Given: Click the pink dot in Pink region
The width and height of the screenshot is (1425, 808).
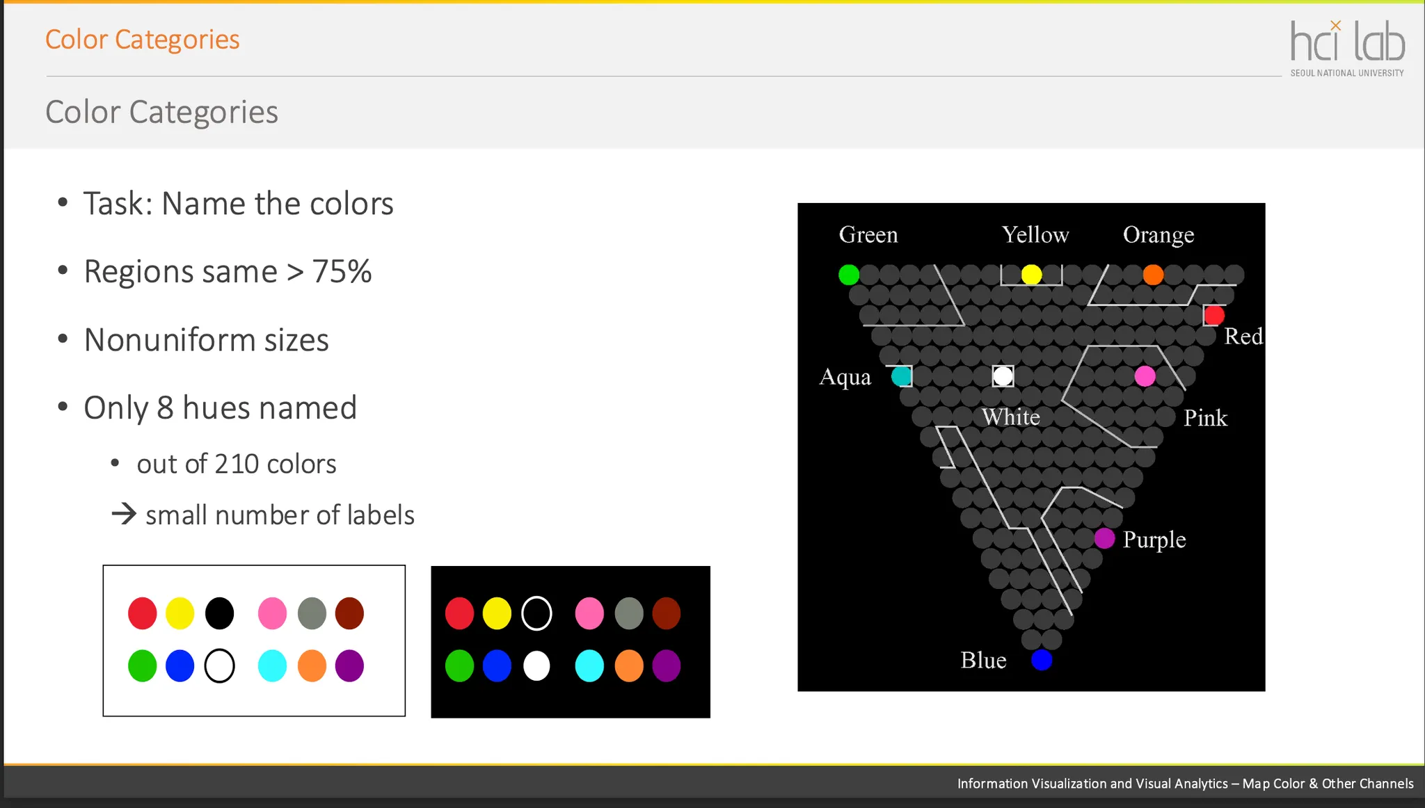Looking at the screenshot, I should tap(1145, 376).
